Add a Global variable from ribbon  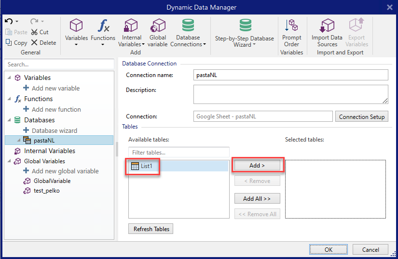[158, 26]
